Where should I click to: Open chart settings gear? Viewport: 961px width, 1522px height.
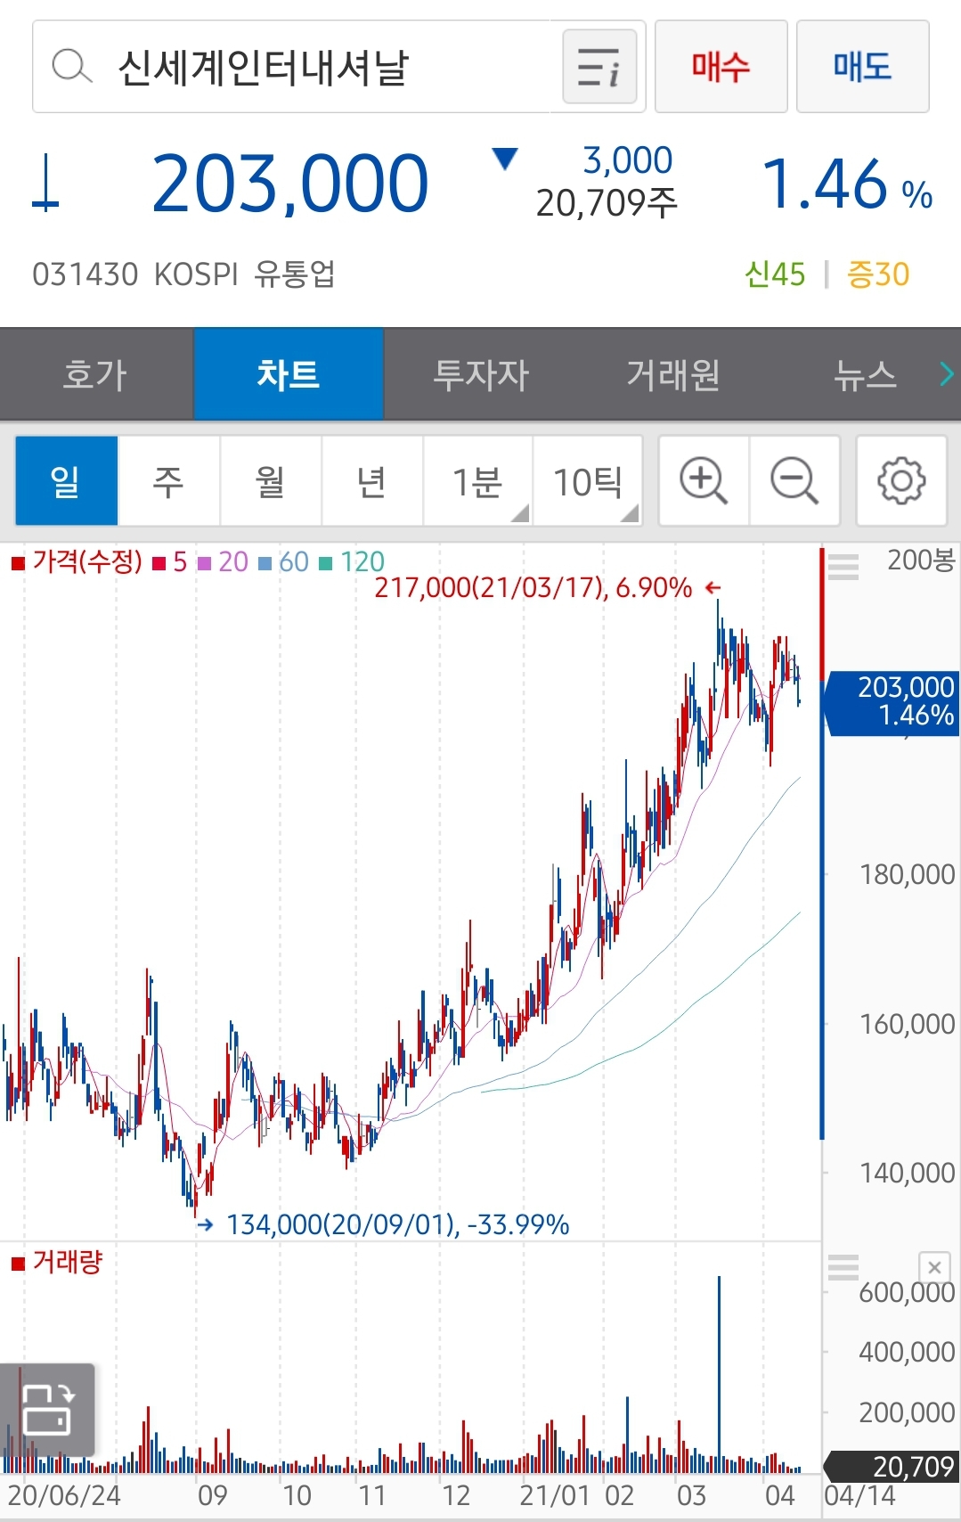[901, 481]
